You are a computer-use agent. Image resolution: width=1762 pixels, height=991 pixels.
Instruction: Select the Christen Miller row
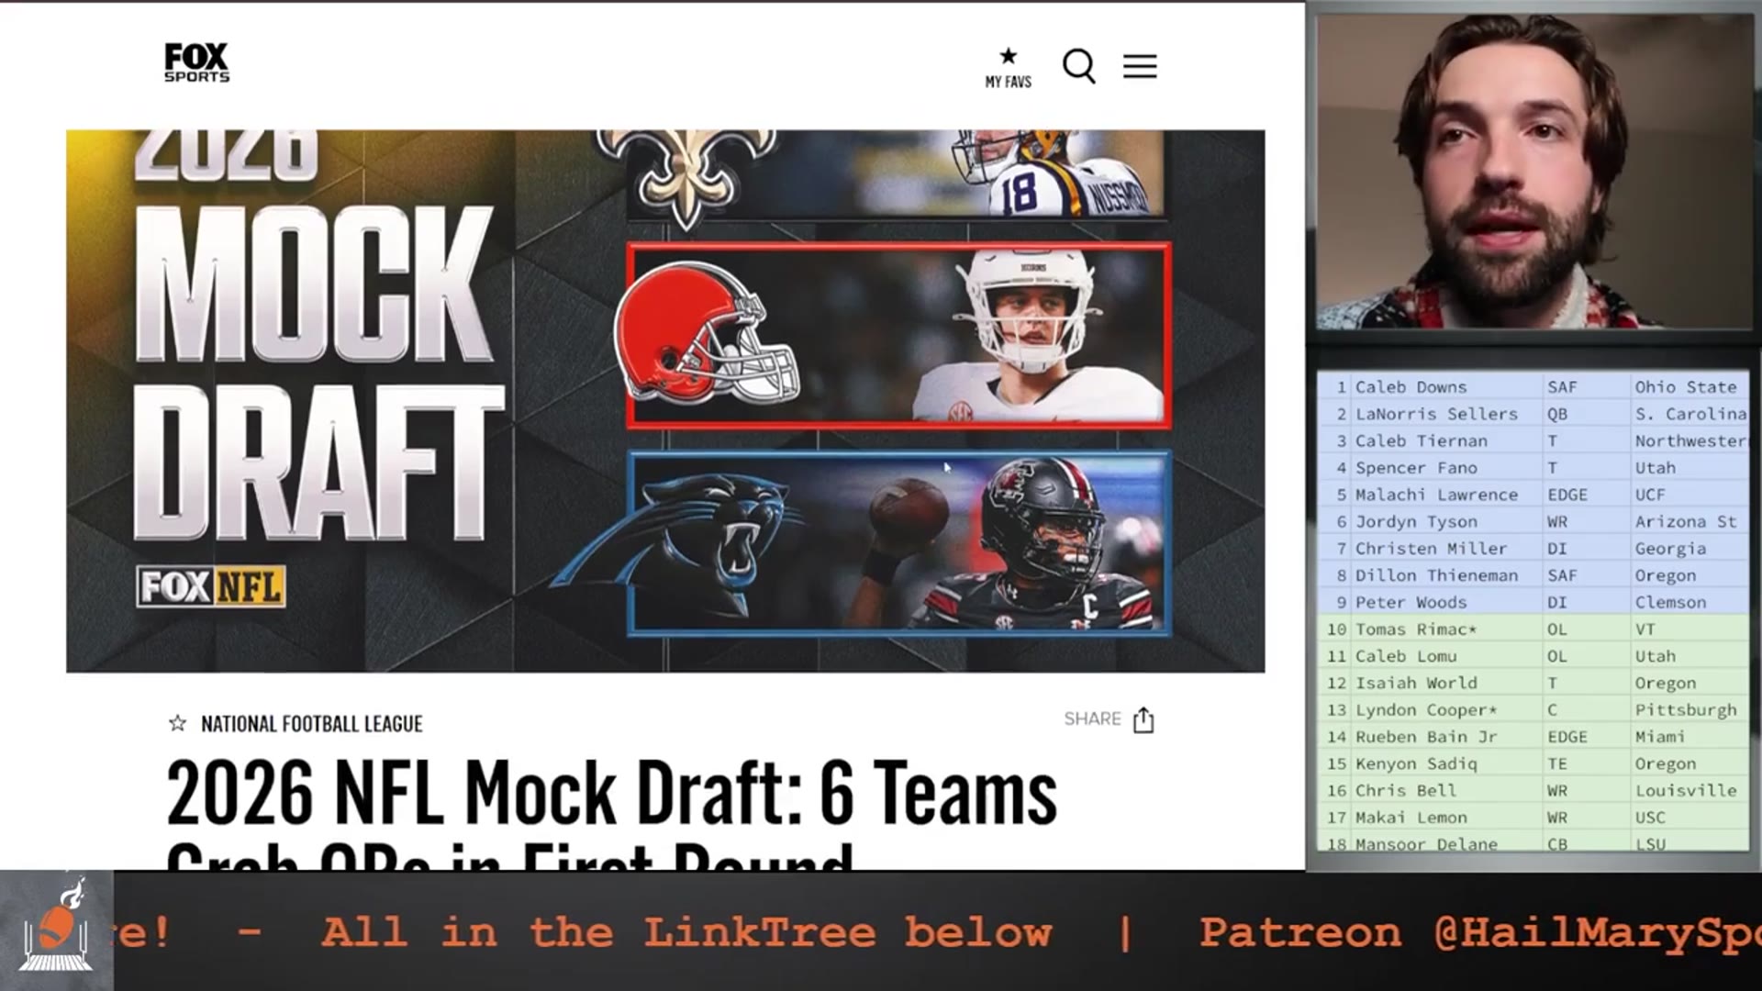tap(1533, 549)
